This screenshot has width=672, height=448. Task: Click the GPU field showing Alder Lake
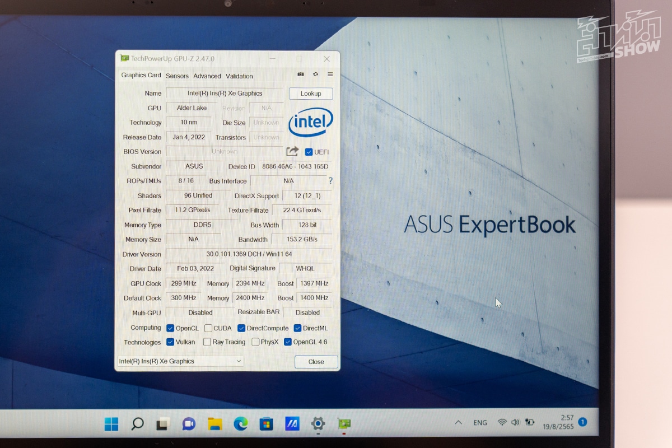(x=192, y=108)
